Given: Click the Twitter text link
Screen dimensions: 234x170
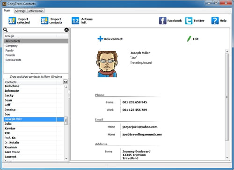Looking at the screenshot, I should [x=199, y=20].
